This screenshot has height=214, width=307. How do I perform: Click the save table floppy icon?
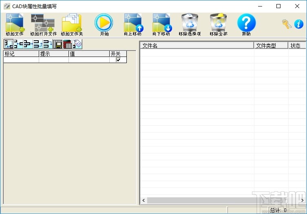coord(57,44)
